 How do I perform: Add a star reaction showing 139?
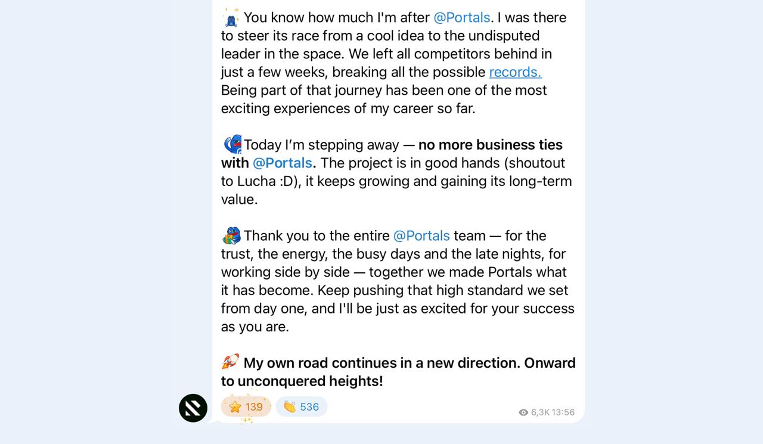[x=246, y=407]
